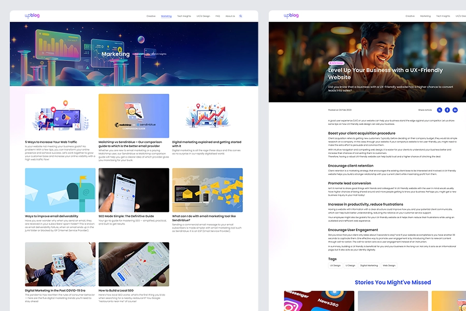Click the Web Design tag
The width and height of the screenshot is (466, 311).
(389, 265)
